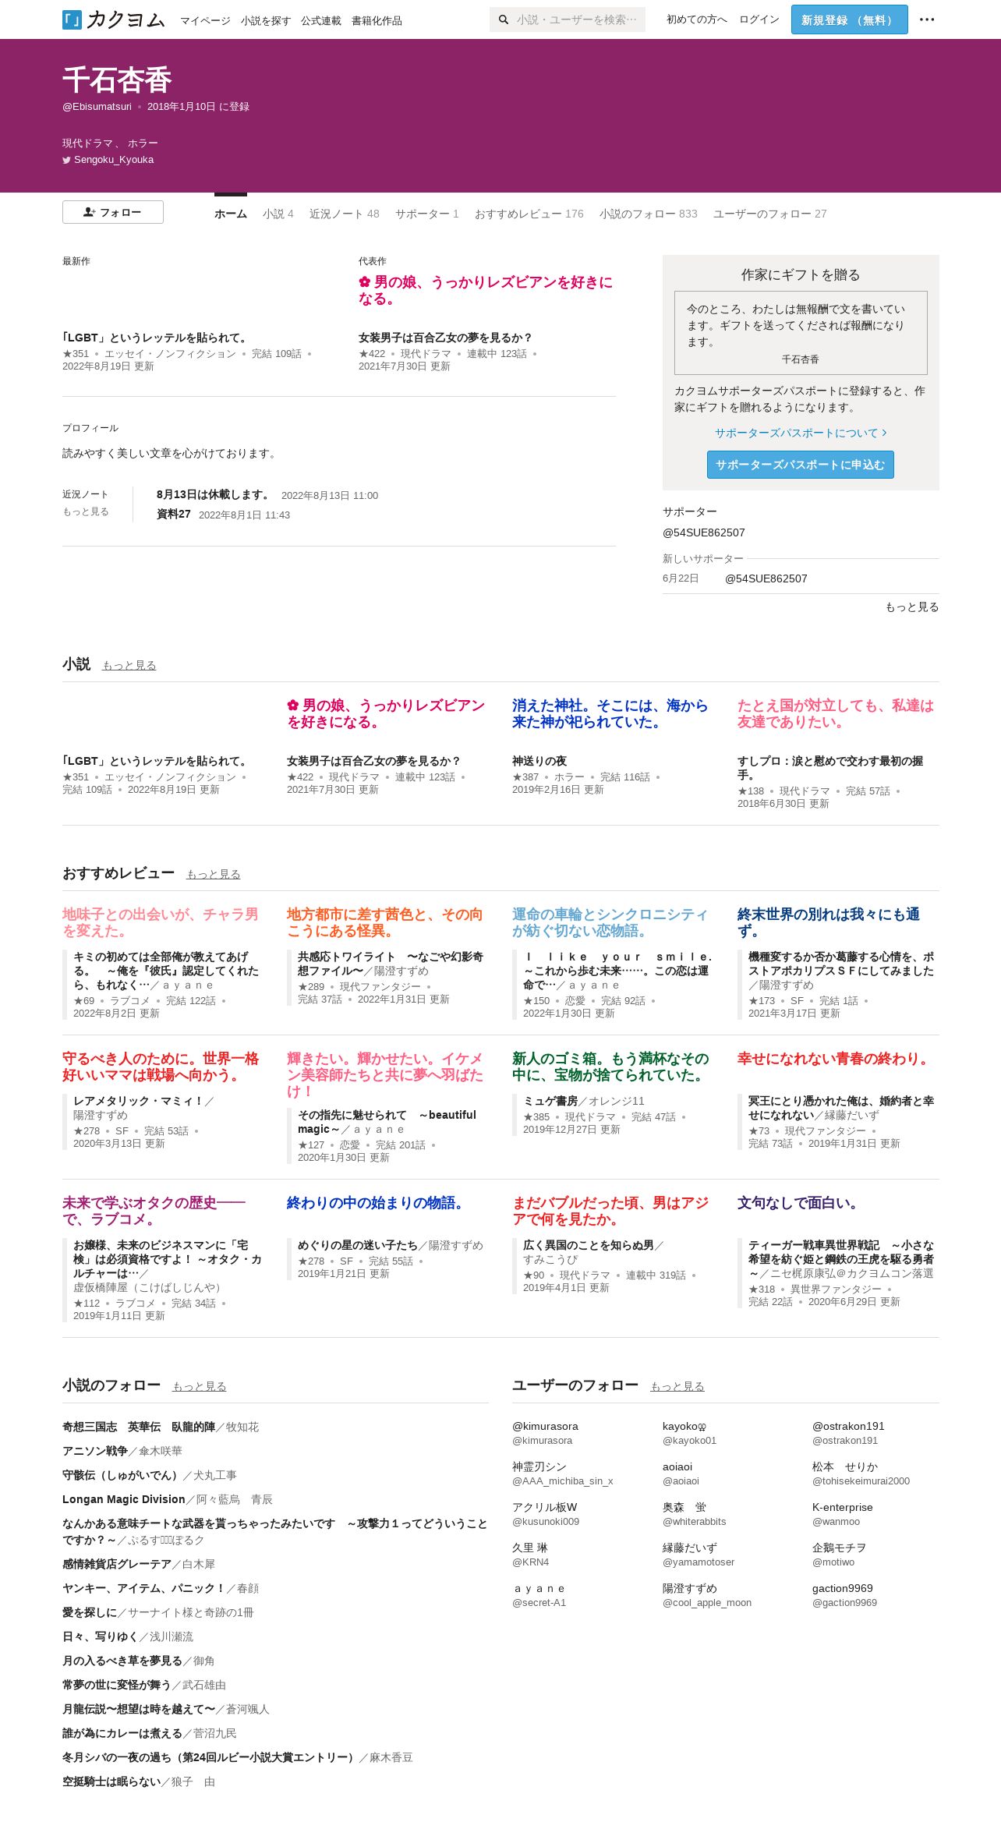Open すしプロ novel link
Viewport: 1001px width, 1829px height.
coord(830,768)
